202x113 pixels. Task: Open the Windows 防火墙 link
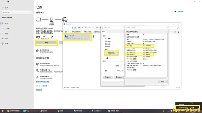[x=41, y=86]
